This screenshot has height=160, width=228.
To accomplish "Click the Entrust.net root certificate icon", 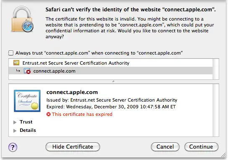I will click(x=16, y=63).
